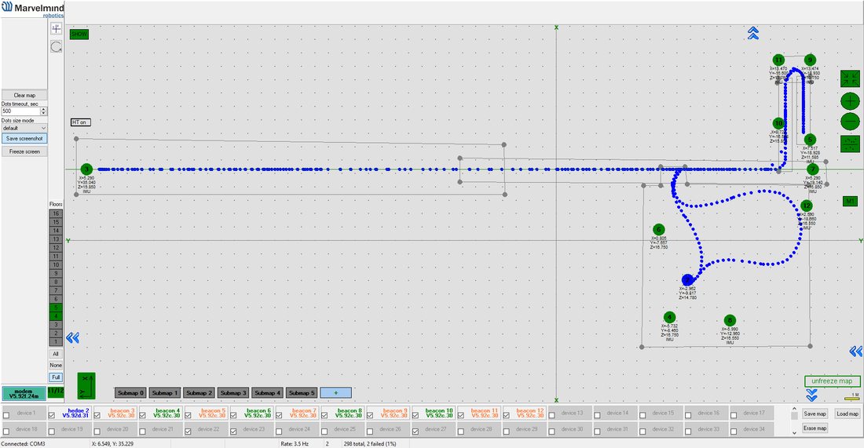Click the Dots timeout spinner arrows
864x448 pixels.
pos(43,111)
